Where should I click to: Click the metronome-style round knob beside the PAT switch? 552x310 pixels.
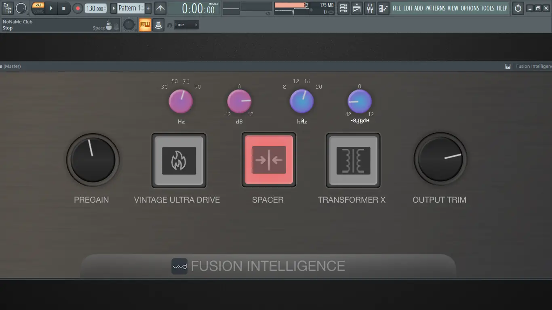[21, 8]
